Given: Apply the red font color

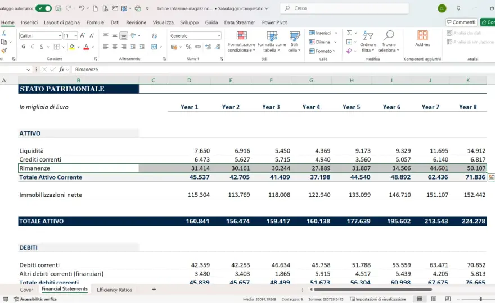Looking at the screenshot, I should click(86, 47).
